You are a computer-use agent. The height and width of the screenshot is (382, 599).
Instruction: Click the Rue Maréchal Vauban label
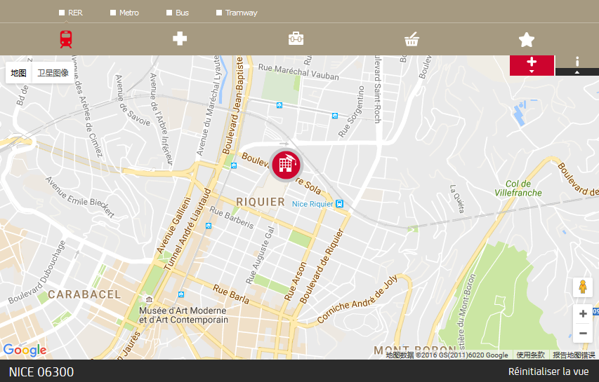coord(298,72)
